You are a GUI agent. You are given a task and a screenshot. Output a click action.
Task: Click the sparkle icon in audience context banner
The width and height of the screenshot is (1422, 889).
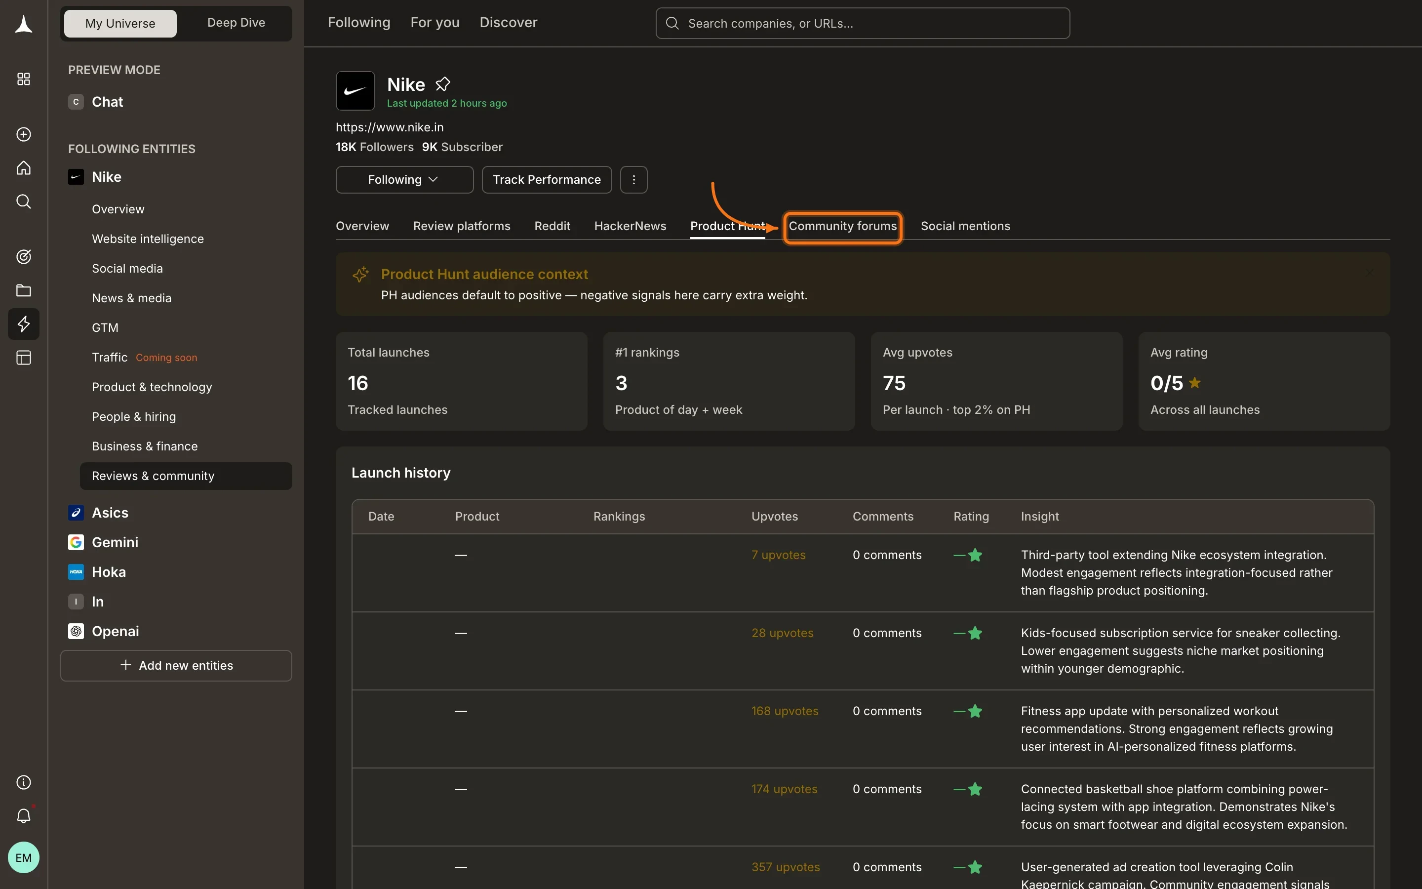[x=360, y=275]
